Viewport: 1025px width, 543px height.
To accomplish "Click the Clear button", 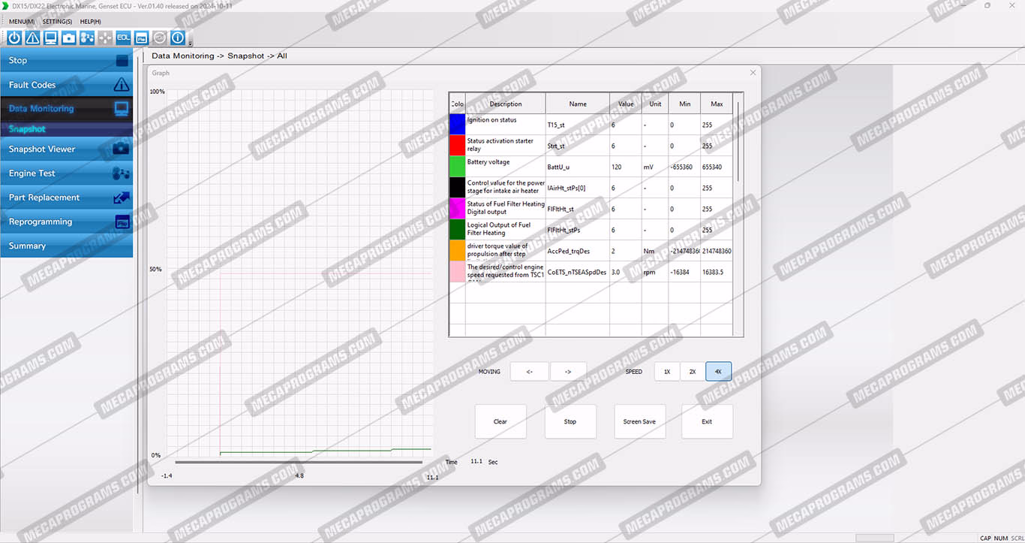I will click(x=500, y=421).
